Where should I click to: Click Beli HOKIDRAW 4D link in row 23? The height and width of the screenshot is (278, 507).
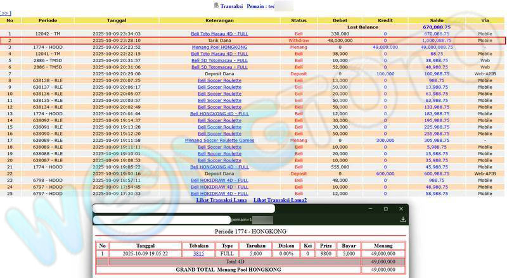pyautogui.click(x=219, y=180)
